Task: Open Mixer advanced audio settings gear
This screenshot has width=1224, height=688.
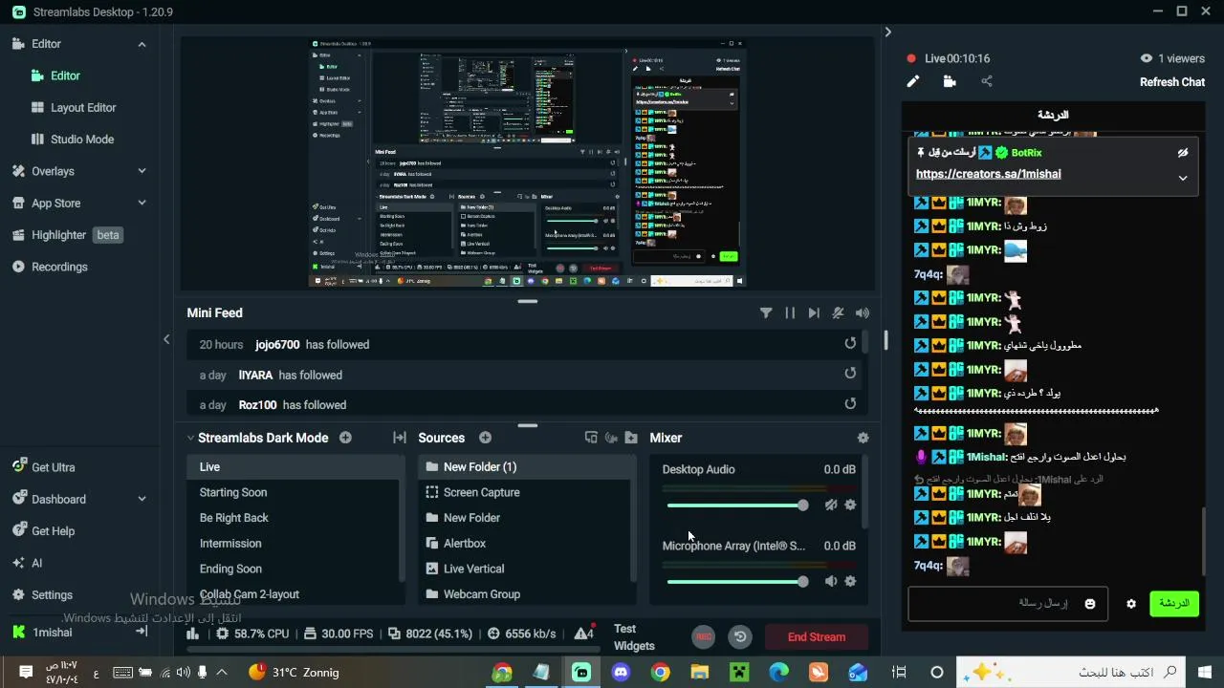Action: point(863,438)
